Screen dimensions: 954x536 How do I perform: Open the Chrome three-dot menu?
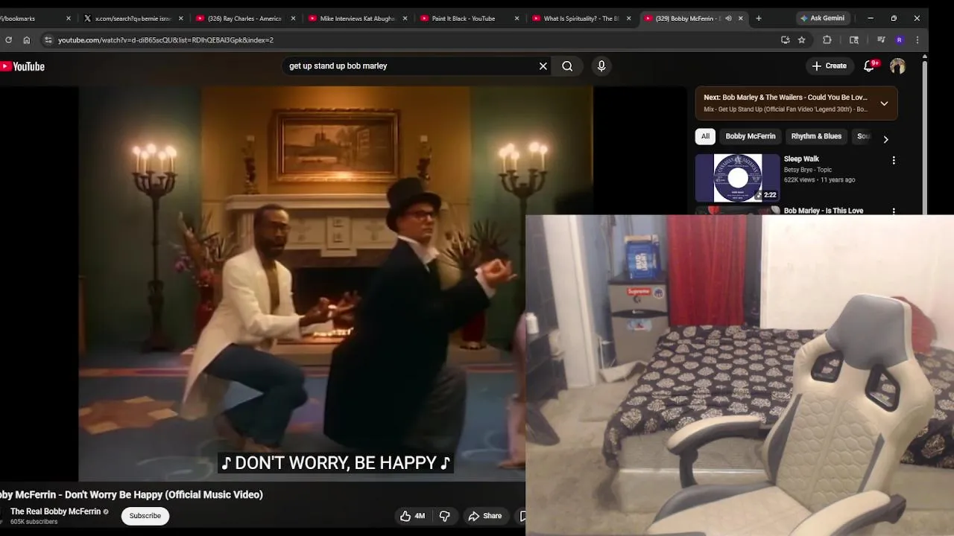click(917, 40)
